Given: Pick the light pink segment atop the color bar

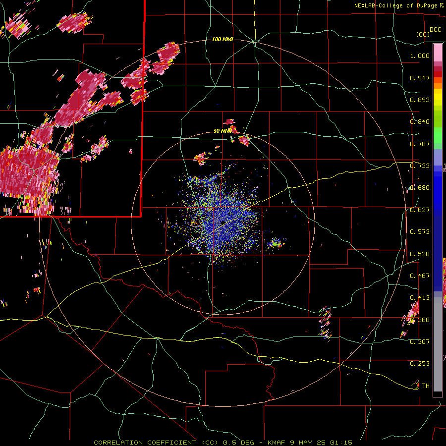Looking at the screenshot, I should point(438,53).
